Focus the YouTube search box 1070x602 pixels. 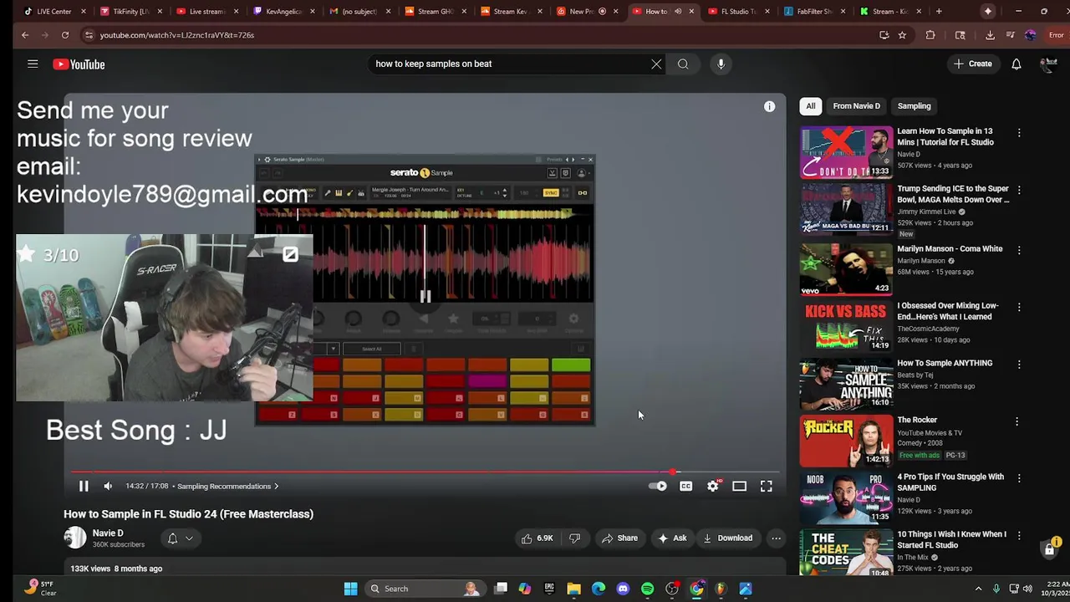coord(510,64)
